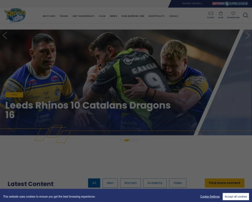Expand the Teams menu

click(x=64, y=16)
